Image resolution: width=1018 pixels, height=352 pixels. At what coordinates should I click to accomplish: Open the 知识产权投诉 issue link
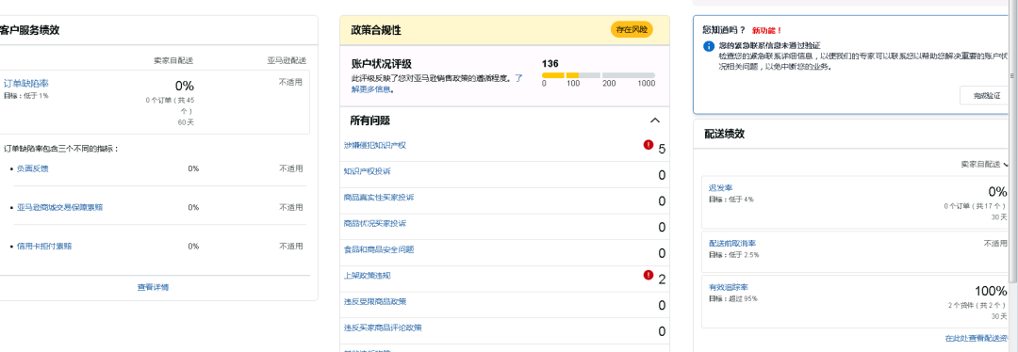(368, 171)
